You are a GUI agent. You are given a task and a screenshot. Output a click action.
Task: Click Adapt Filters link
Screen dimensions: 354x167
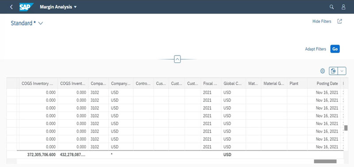(x=316, y=49)
